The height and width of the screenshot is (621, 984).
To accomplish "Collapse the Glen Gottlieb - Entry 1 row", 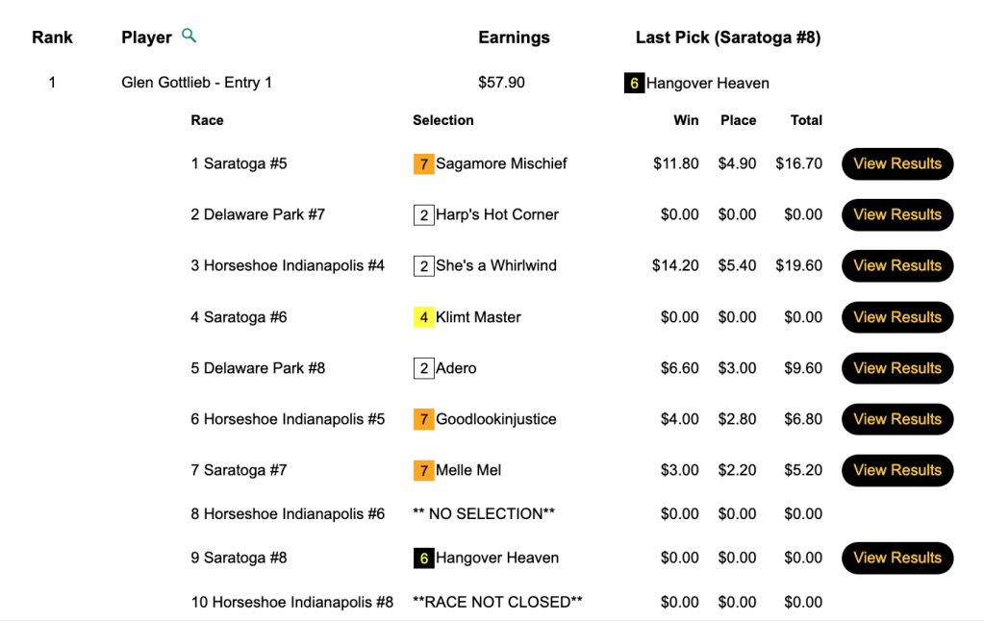I will [196, 83].
